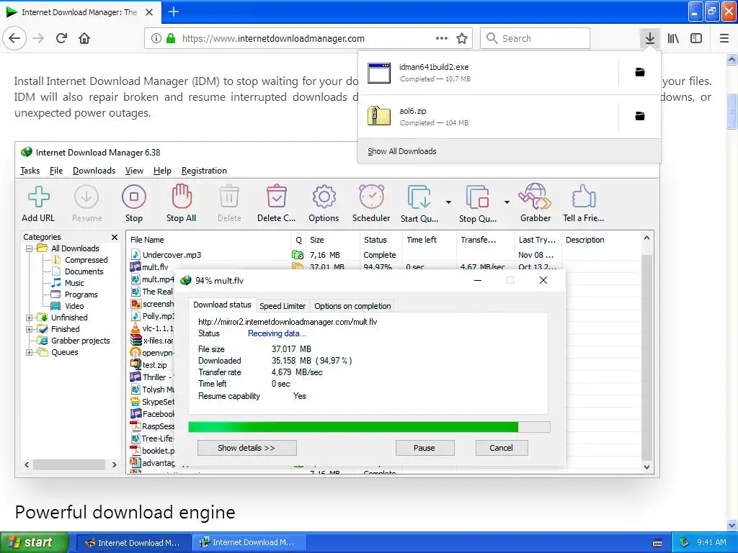Select the Download status tab
This screenshot has height=553, width=738.
222,305
